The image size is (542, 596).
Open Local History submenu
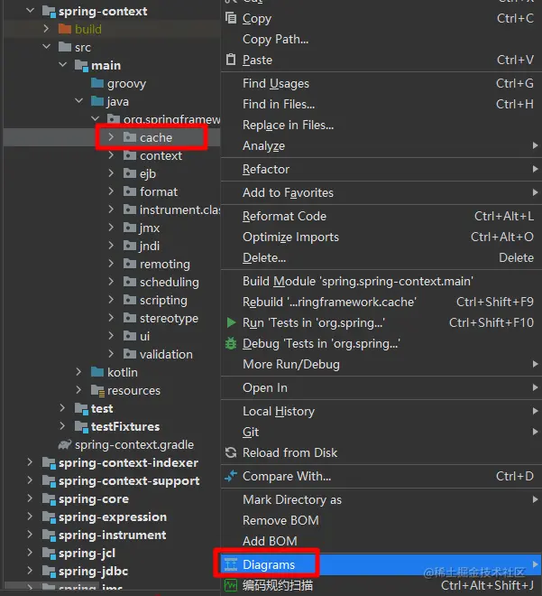(x=381, y=411)
